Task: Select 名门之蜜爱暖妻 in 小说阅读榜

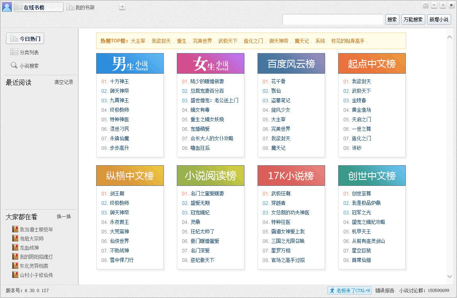Action: click(x=207, y=194)
